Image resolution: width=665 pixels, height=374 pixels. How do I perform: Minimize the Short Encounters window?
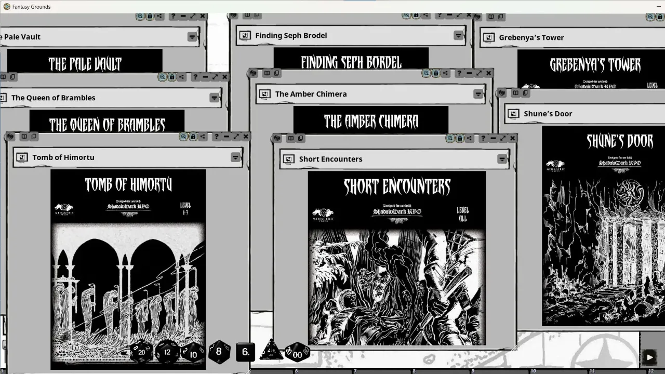click(493, 138)
